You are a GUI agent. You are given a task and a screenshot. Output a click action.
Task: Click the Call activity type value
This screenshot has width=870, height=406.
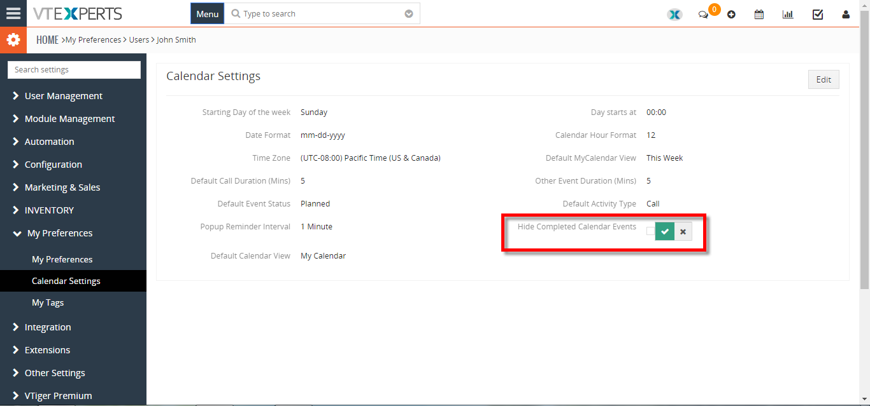[x=653, y=204]
